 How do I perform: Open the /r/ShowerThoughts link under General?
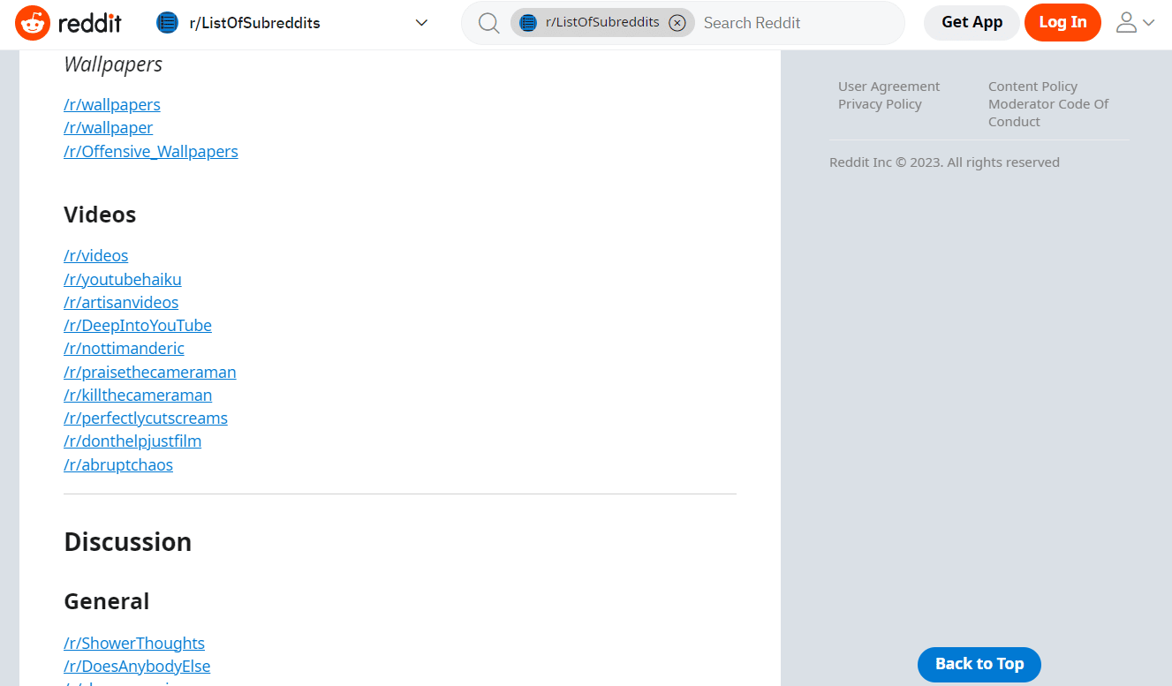pos(133,643)
